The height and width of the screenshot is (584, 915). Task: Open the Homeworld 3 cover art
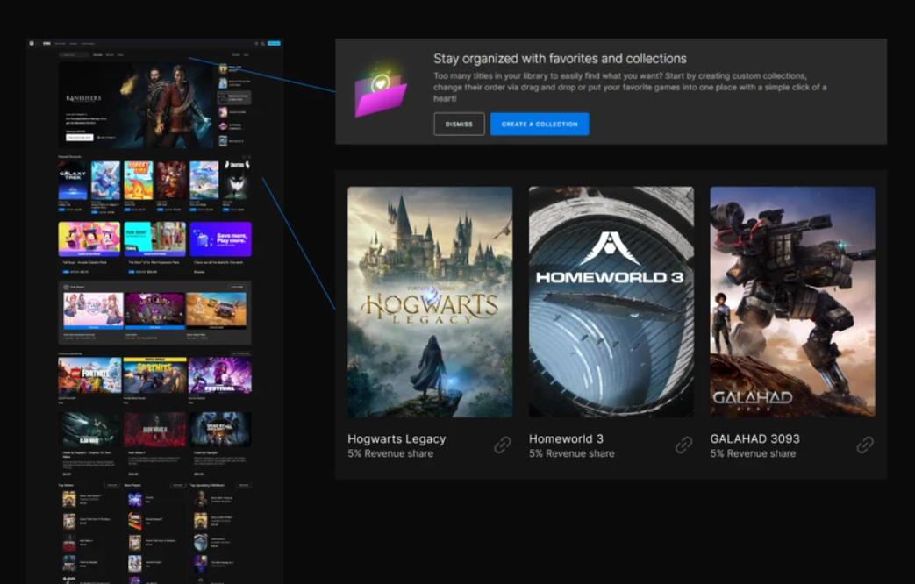pyautogui.click(x=611, y=302)
